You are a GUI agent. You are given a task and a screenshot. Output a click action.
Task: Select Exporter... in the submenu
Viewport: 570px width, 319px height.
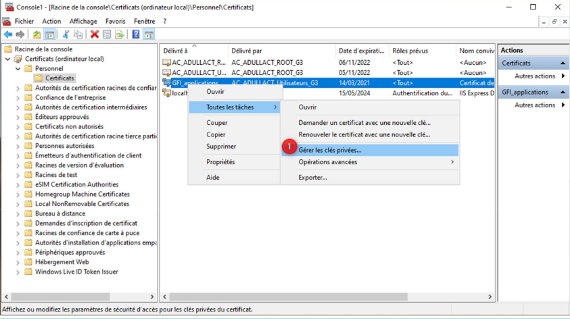click(312, 178)
